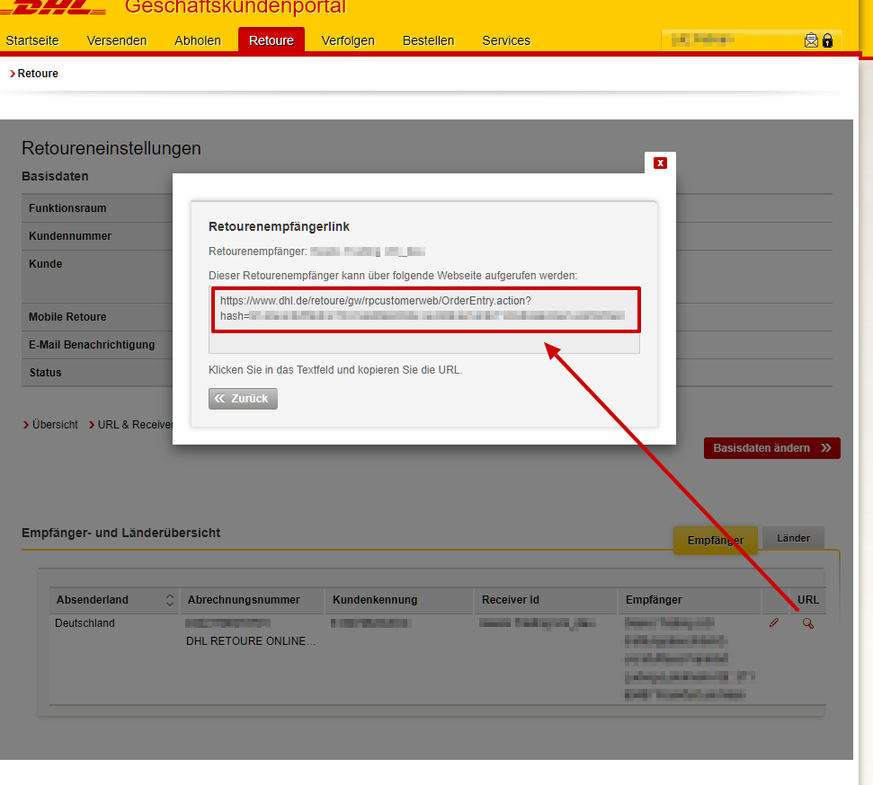Screen dimensions: 873x785
Task: Click the Zurück button in the dialog
Action: 243,399
